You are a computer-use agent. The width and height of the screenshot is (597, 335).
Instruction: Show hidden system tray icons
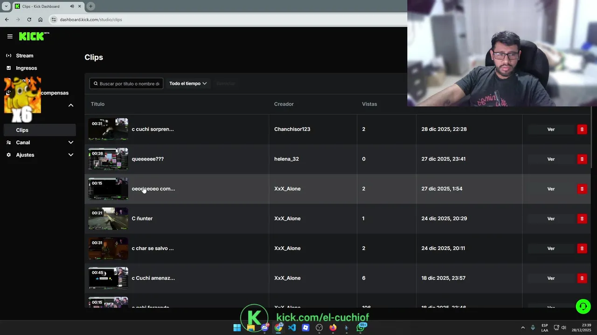(x=522, y=328)
